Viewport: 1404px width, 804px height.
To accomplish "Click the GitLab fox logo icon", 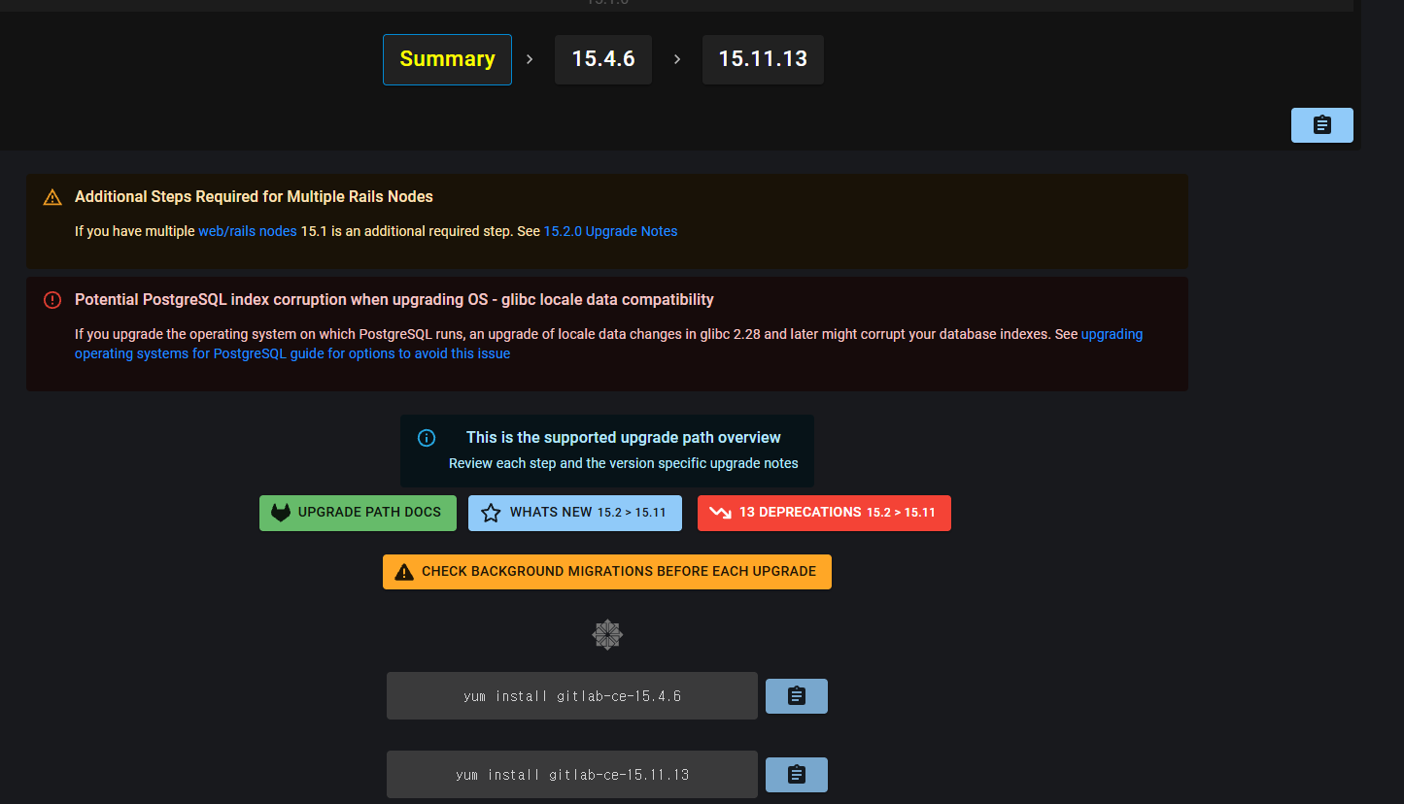I will 281,513.
